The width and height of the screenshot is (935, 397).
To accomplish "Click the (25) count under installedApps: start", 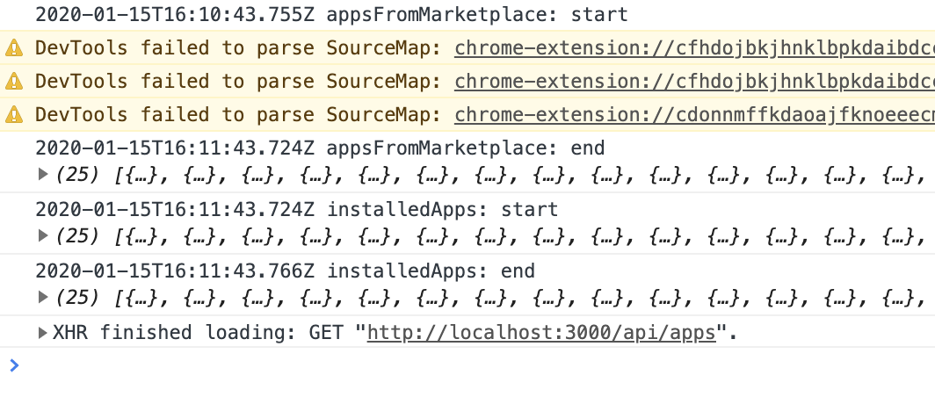I will point(77,235).
